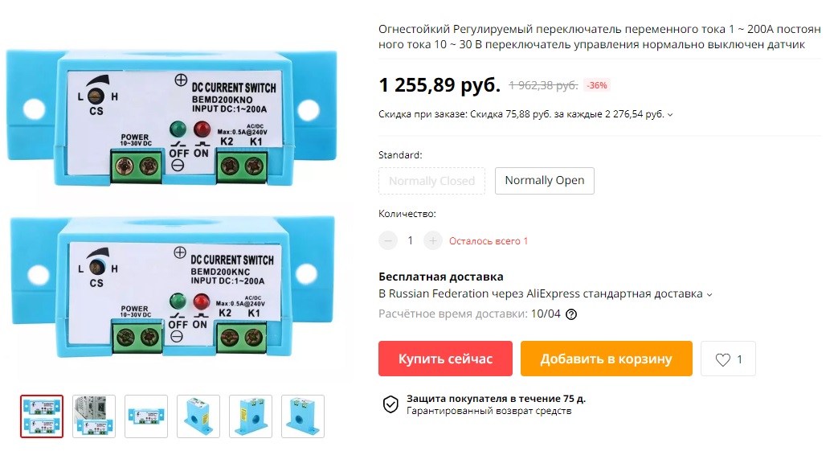Expand AliExpress standard shipping options

pos(709,294)
